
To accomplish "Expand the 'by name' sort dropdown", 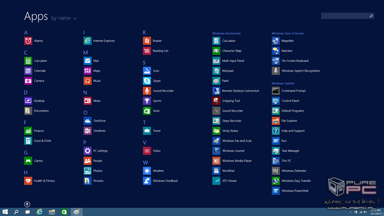I will click(x=64, y=18).
